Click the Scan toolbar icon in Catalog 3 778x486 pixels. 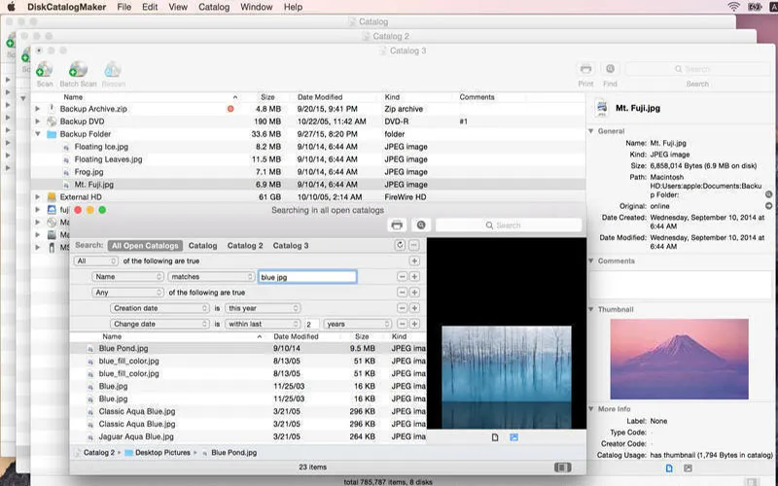(x=44, y=70)
